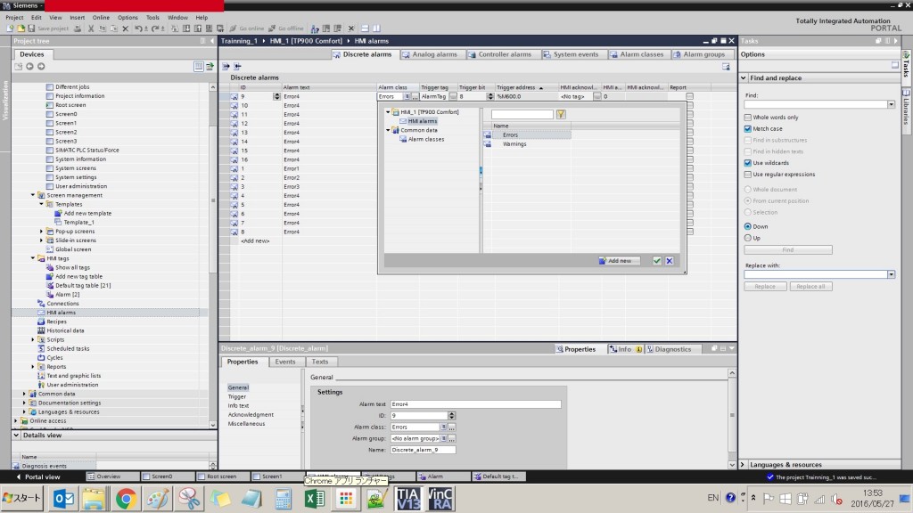Switch to the Events tab in the inspector
The height and width of the screenshot is (513, 913).
[285, 362]
